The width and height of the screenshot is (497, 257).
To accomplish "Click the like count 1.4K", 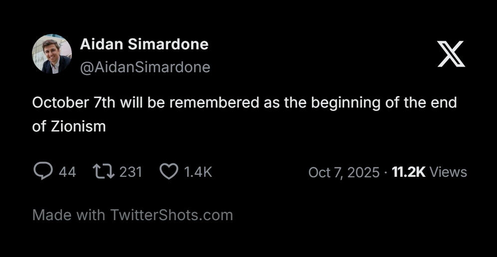I will click(x=198, y=172).
